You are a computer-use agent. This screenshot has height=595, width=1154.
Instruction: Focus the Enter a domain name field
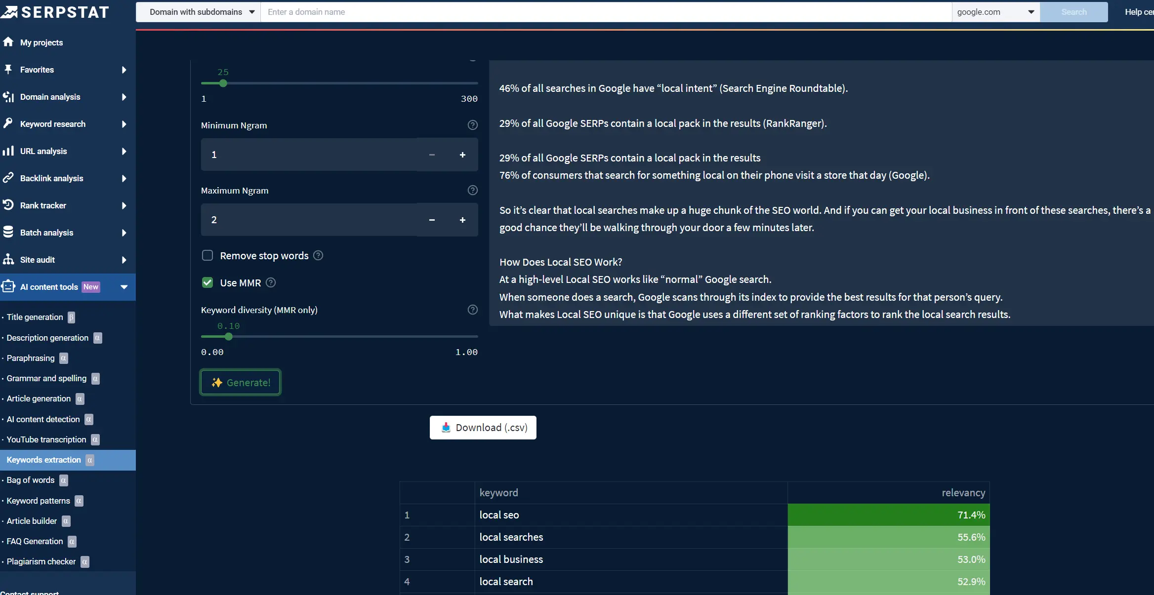coord(606,12)
